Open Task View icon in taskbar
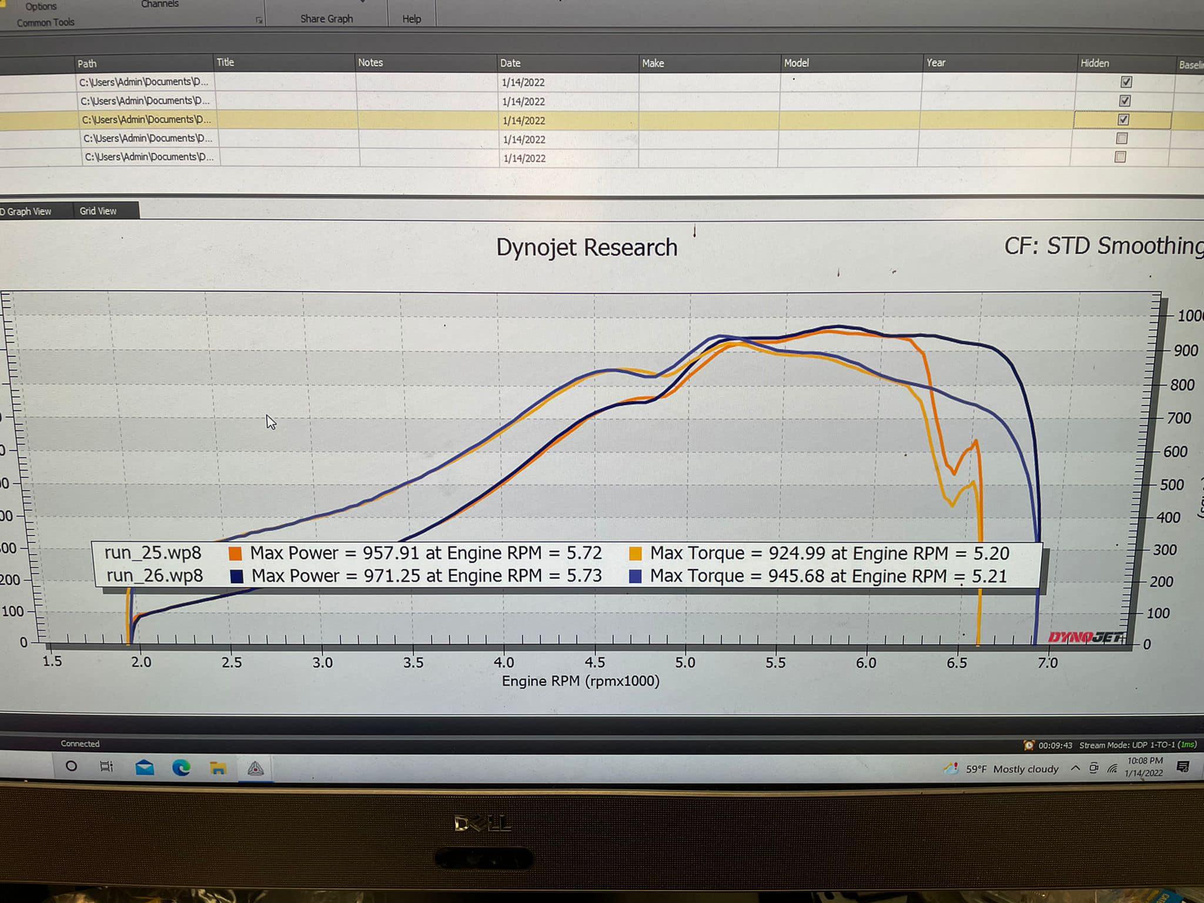This screenshot has height=903, width=1204. [x=106, y=767]
